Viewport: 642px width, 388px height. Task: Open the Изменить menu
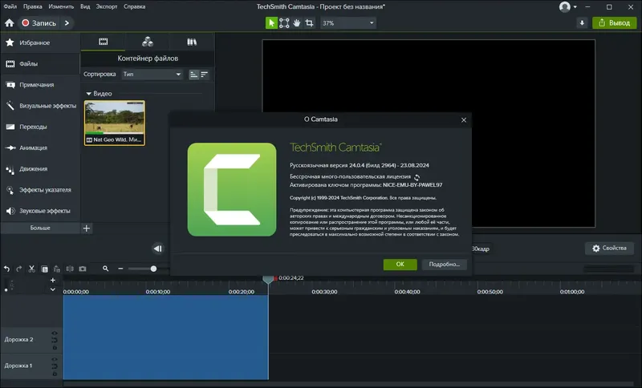click(61, 6)
